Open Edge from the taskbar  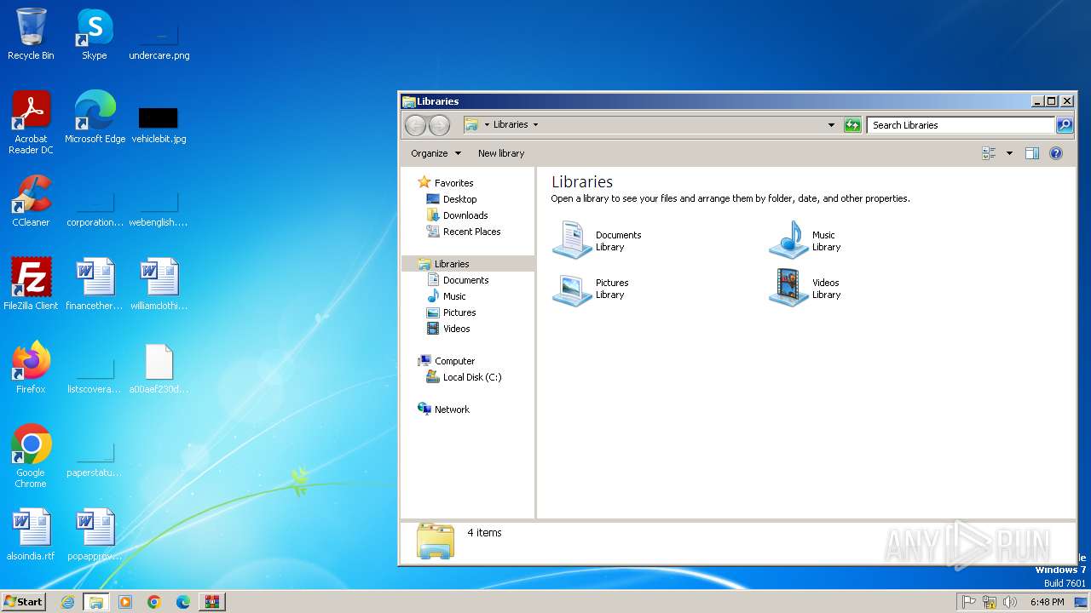pos(183,602)
